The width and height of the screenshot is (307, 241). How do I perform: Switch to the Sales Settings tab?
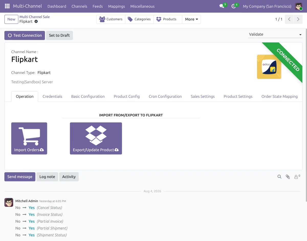tap(203, 96)
